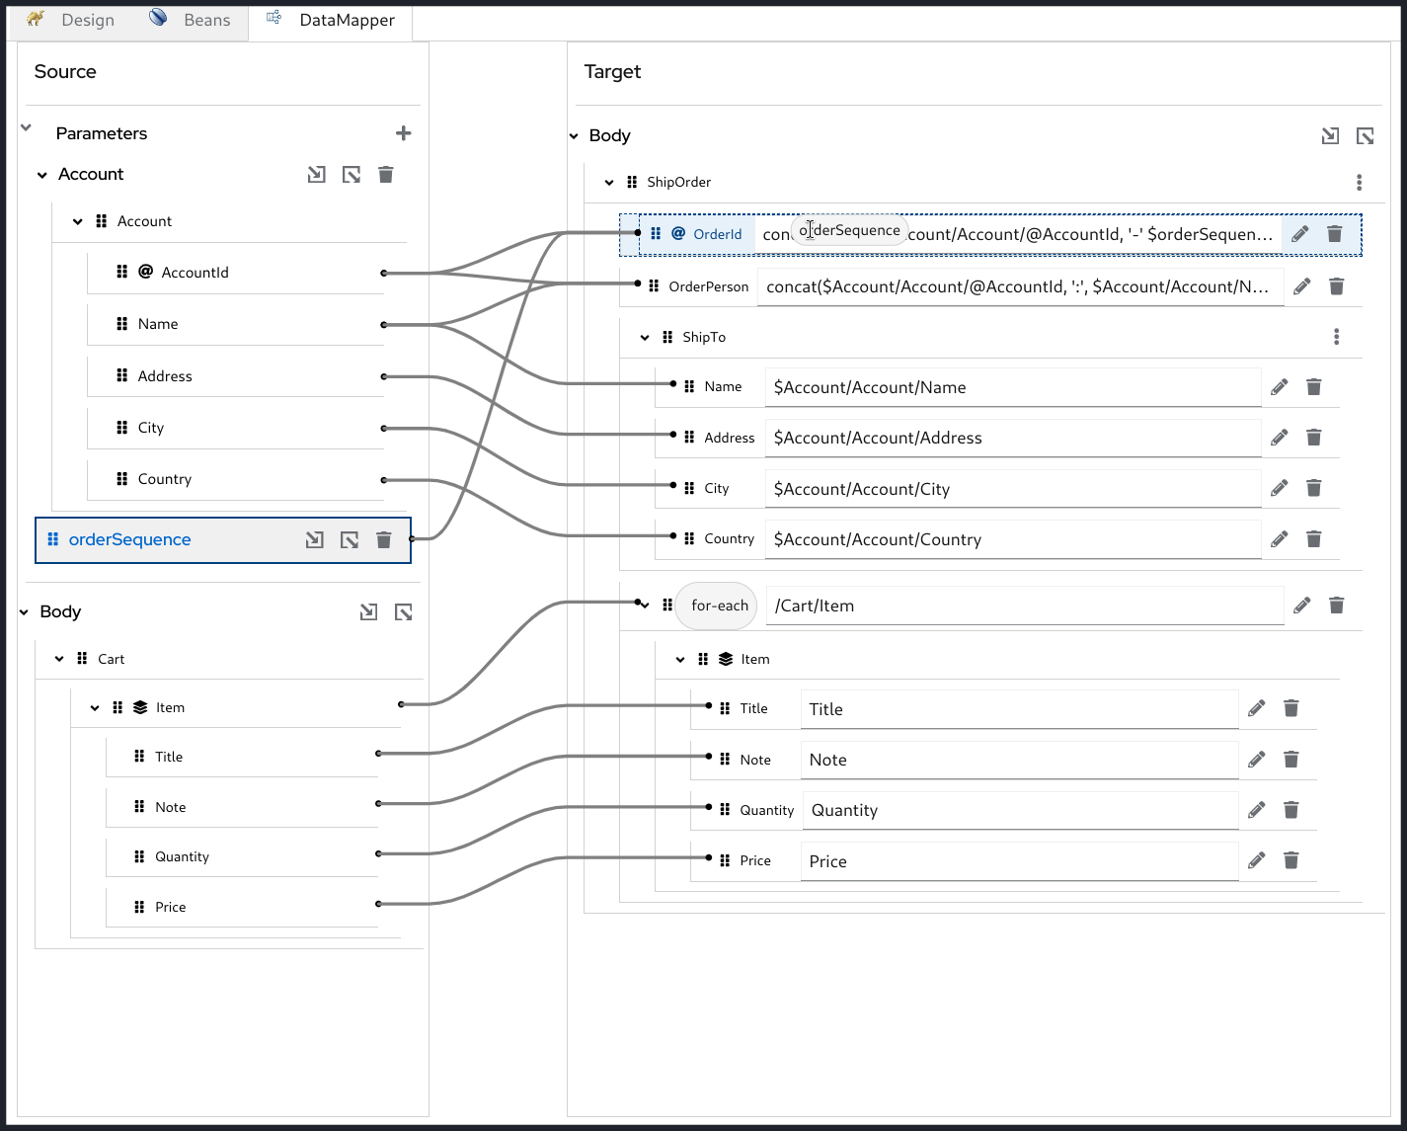Click the OrderPerson concat expression field
Screen dimensions: 1407x1131
pos(1020,286)
